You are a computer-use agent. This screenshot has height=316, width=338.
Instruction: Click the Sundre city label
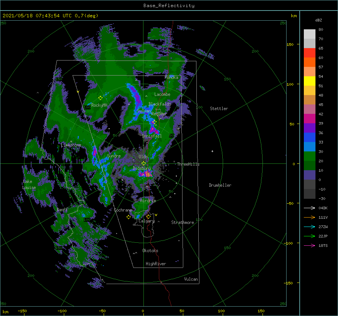coord(114,156)
